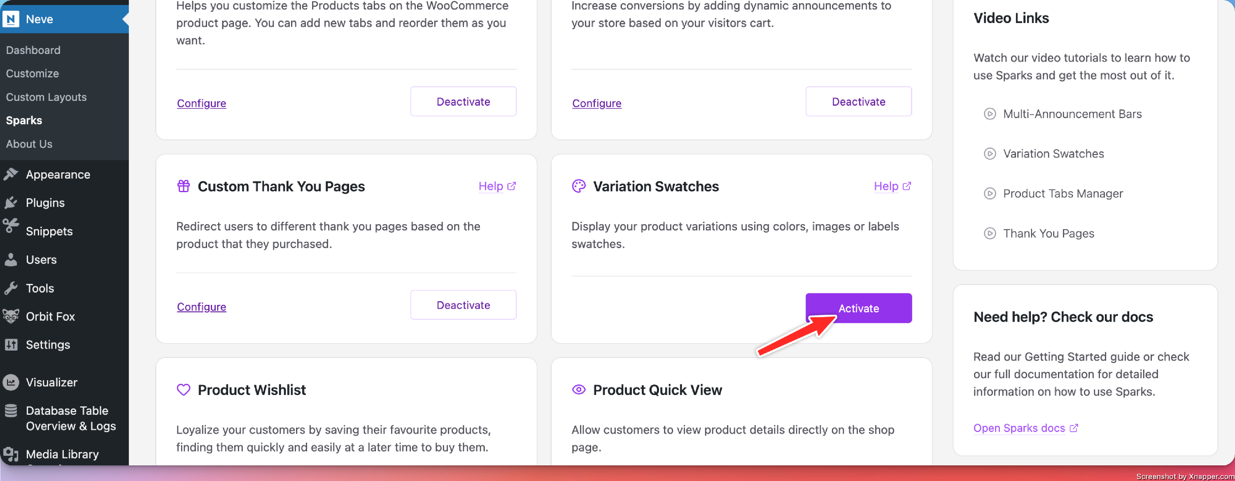Click the Tools wrench icon
The image size is (1235, 481).
pyautogui.click(x=11, y=288)
